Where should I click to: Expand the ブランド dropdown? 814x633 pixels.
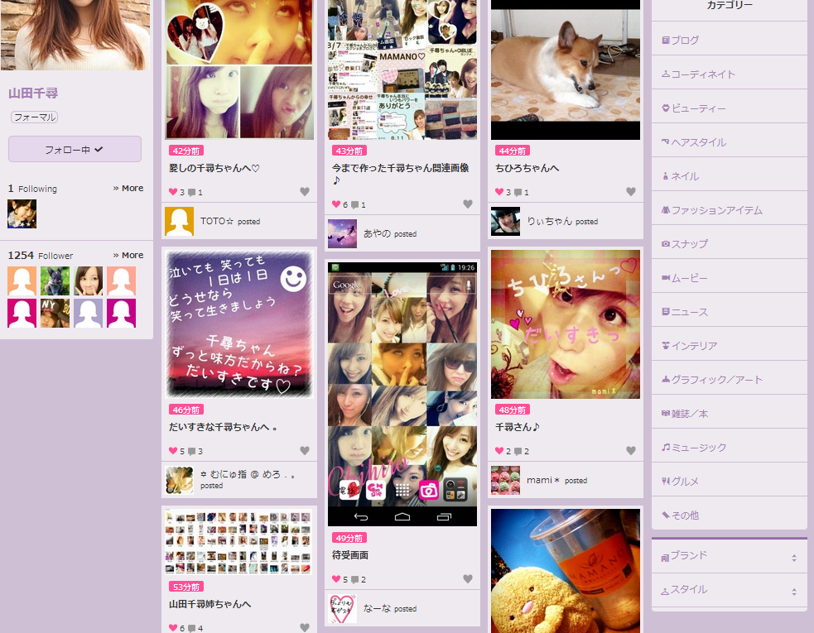pos(729,556)
